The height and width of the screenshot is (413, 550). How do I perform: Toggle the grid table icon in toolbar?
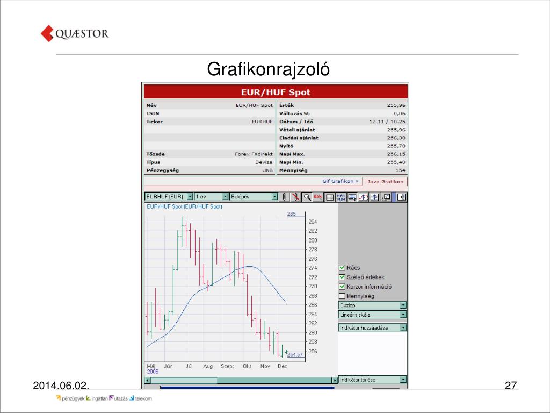pos(330,197)
